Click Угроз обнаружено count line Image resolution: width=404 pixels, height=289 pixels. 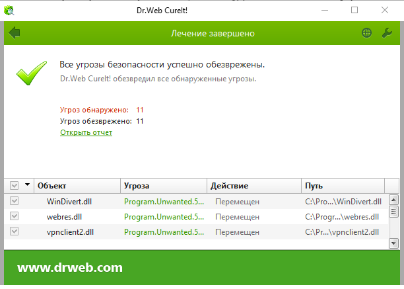(102, 110)
